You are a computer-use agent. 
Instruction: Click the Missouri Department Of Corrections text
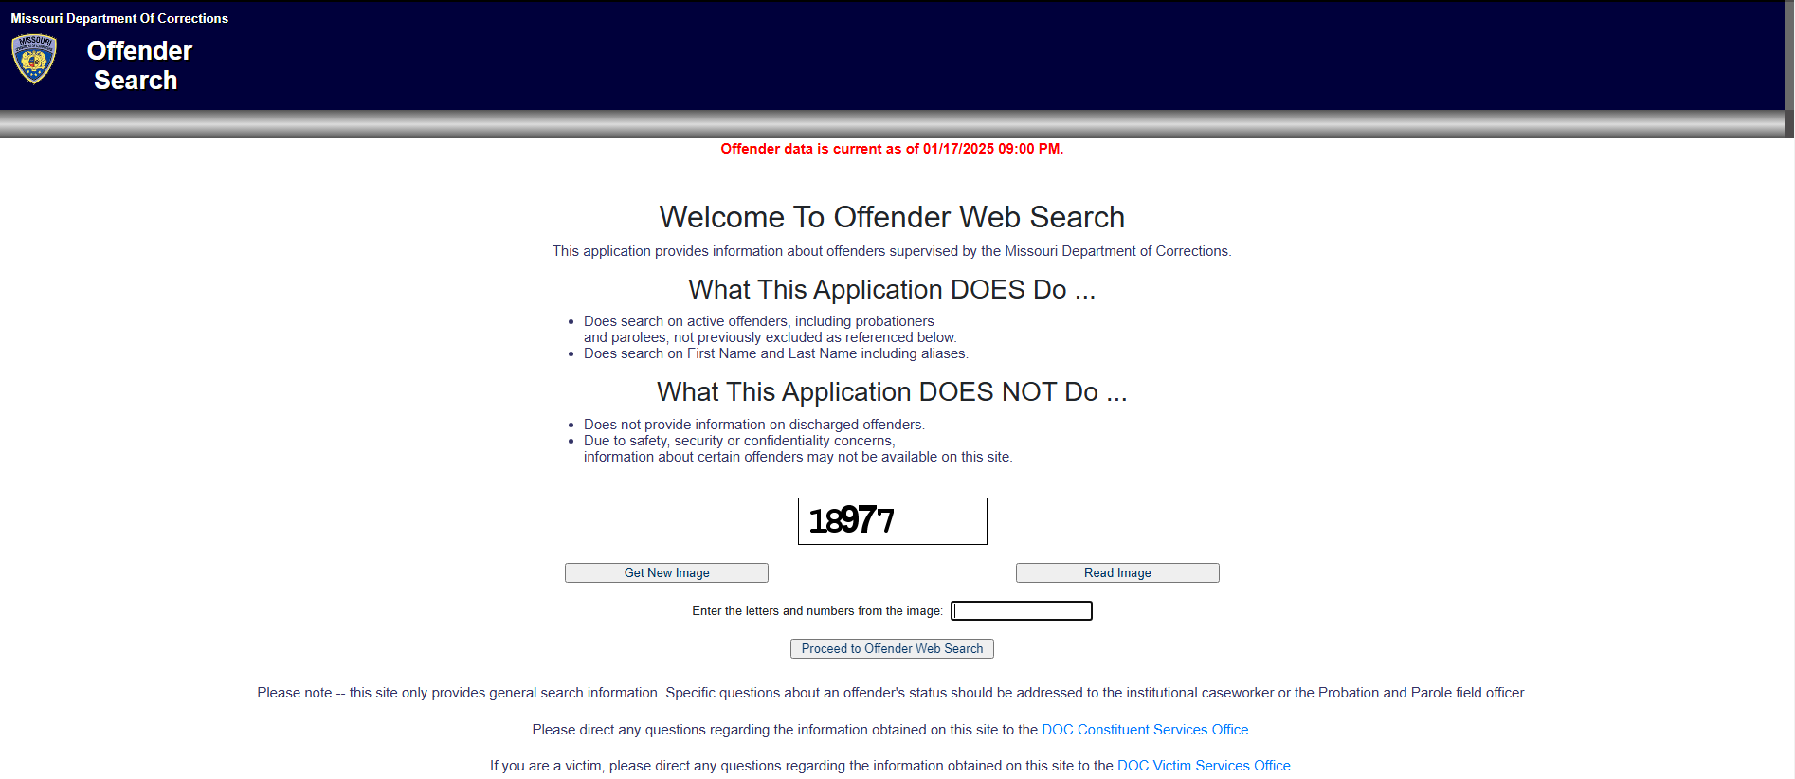pyautogui.click(x=119, y=18)
